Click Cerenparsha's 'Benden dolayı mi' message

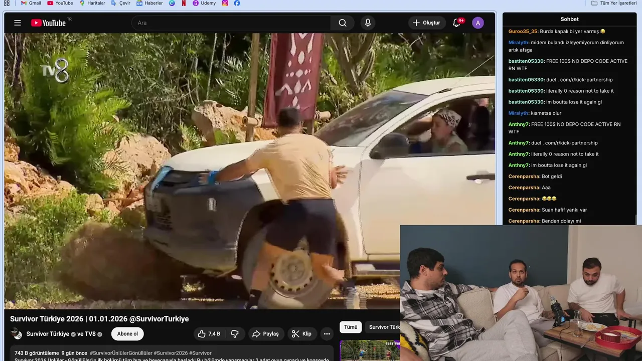point(561,221)
